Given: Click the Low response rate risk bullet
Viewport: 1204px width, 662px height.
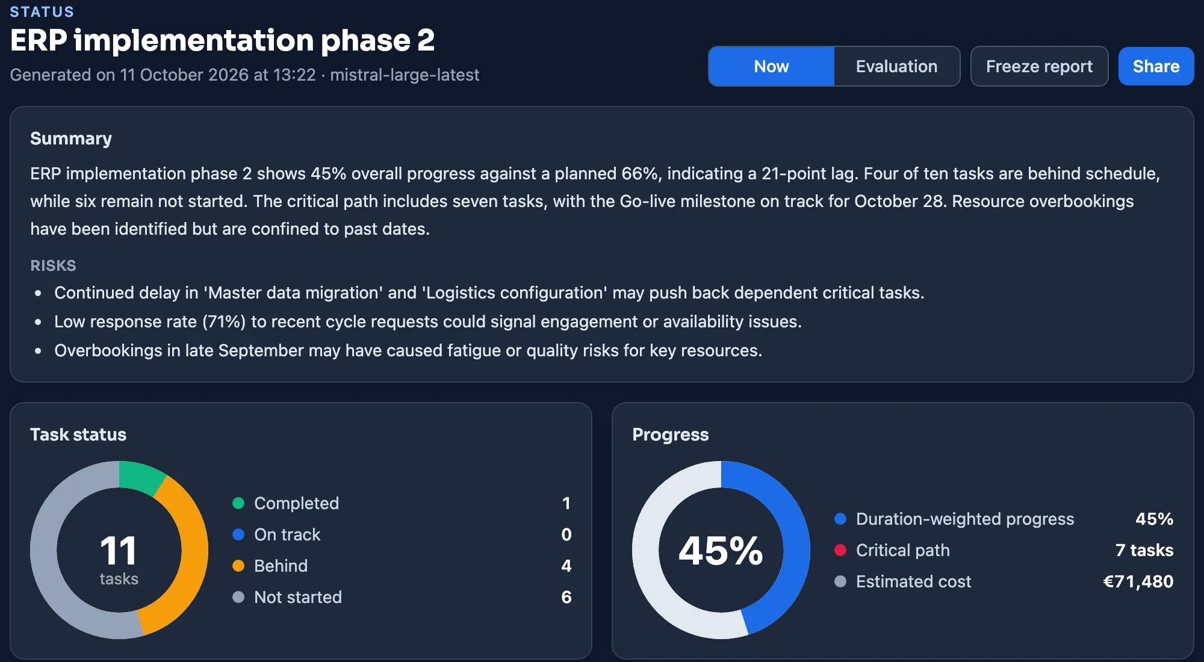Looking at the screenshot, I should pos(428,321).
